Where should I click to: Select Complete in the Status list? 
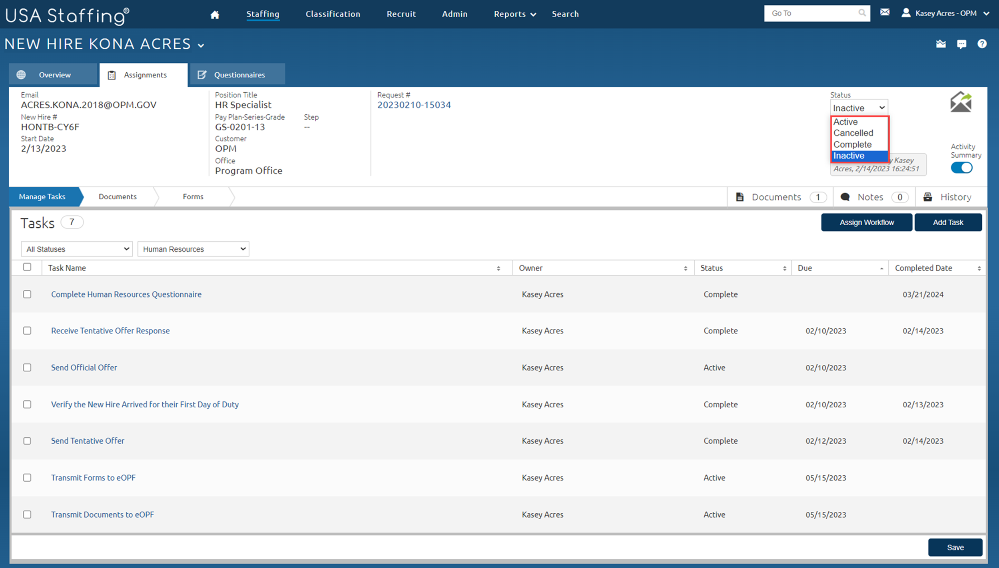852,145
